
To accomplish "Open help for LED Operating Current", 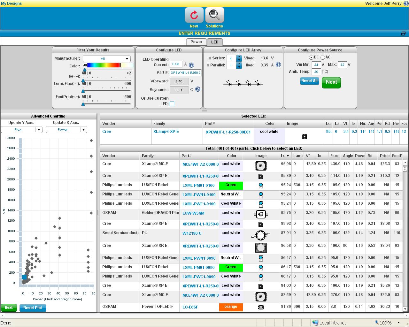I will (x=191, y=65).
